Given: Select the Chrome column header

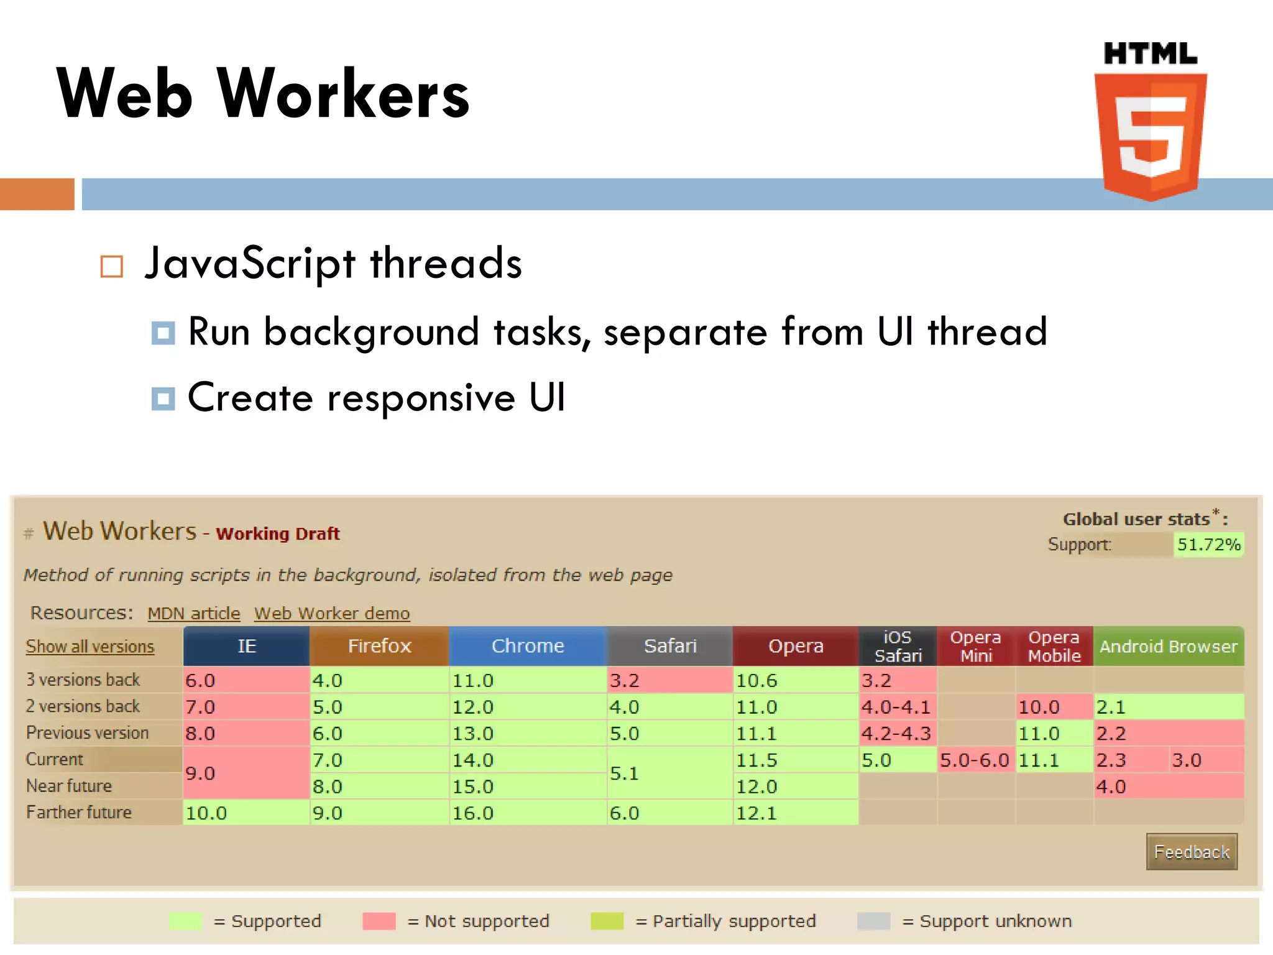Looking at the screenshot, I should (527, 646).
